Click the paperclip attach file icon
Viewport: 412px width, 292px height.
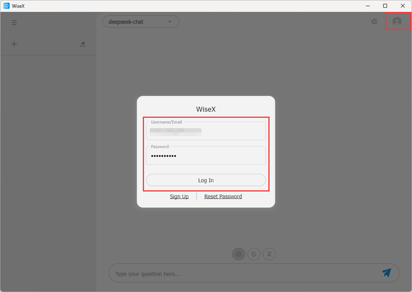click(x=254, y=254)
